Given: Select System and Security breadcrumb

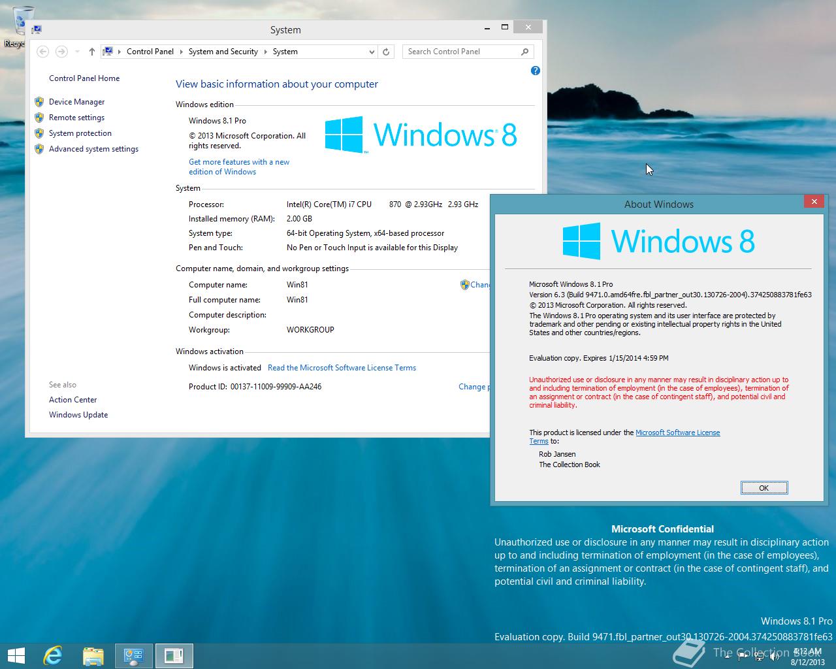Looking at the screenshot, I should 223,52.
